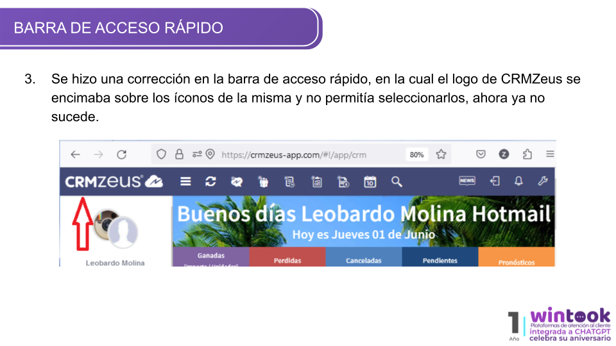The width and height of the screenshot is (616, 346).
Task: Click the grey user avatar silhouette
Action: 123,232
